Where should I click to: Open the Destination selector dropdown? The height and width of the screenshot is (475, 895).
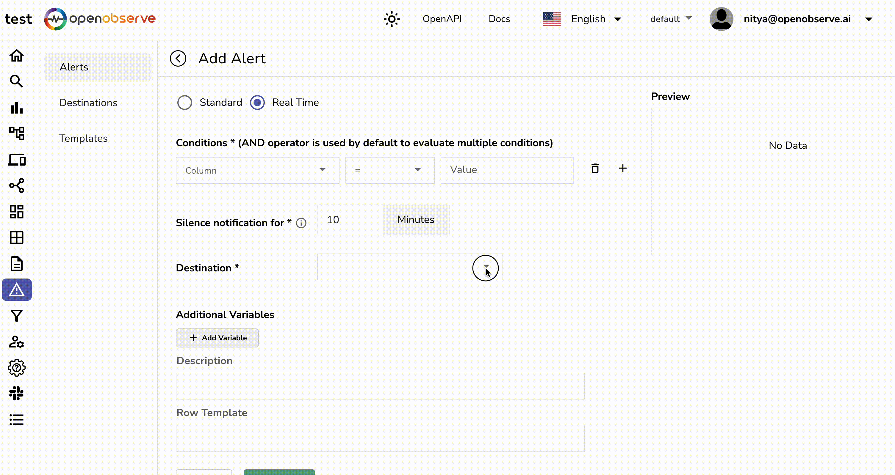(x=485, y=267)
